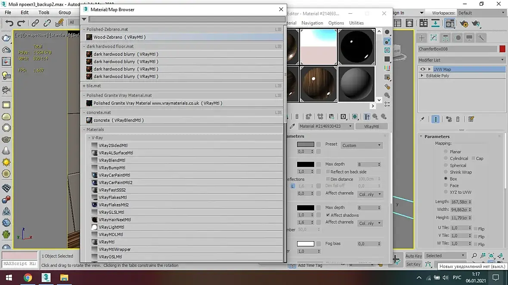Screen dimensions: 508x285
Task: Open the Motion command panel tab
Action: (x=458, y=38)
